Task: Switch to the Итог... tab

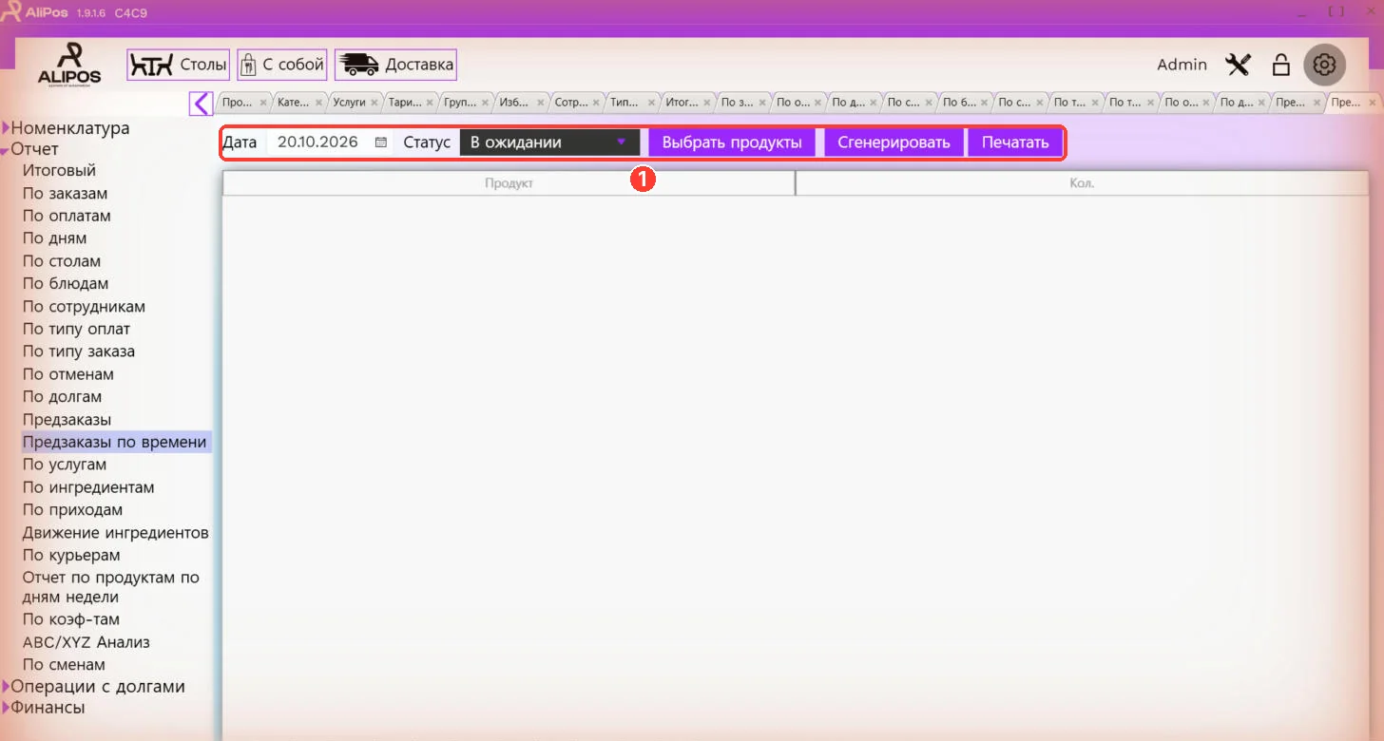Action: pos(682,103)
